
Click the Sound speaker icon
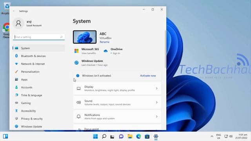pyautogui.click(x=78, y=103)
